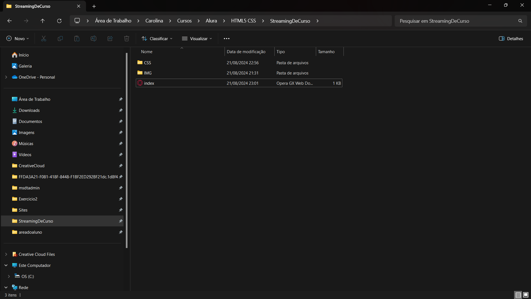Expand the OS (C:) drive node
Screen dimensions: 531x299
pyautogui.click(x=9, y=277)
